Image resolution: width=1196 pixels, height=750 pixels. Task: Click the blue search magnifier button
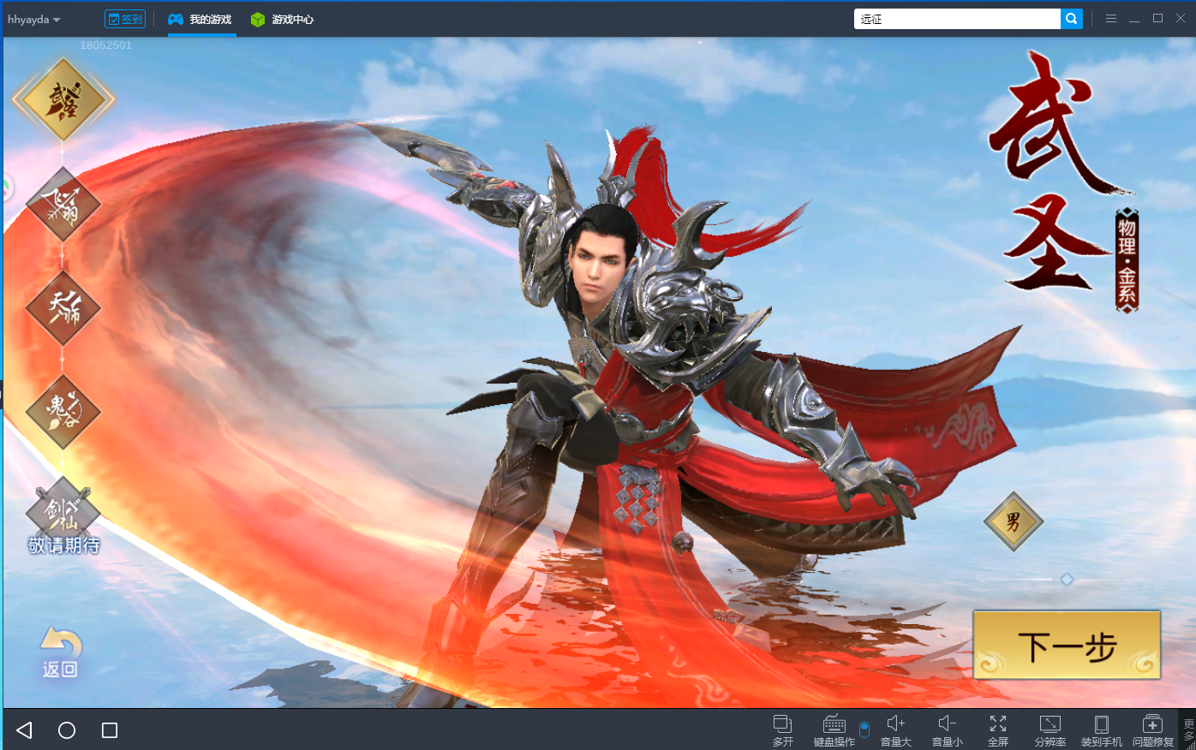click(x=1072, y=19)
